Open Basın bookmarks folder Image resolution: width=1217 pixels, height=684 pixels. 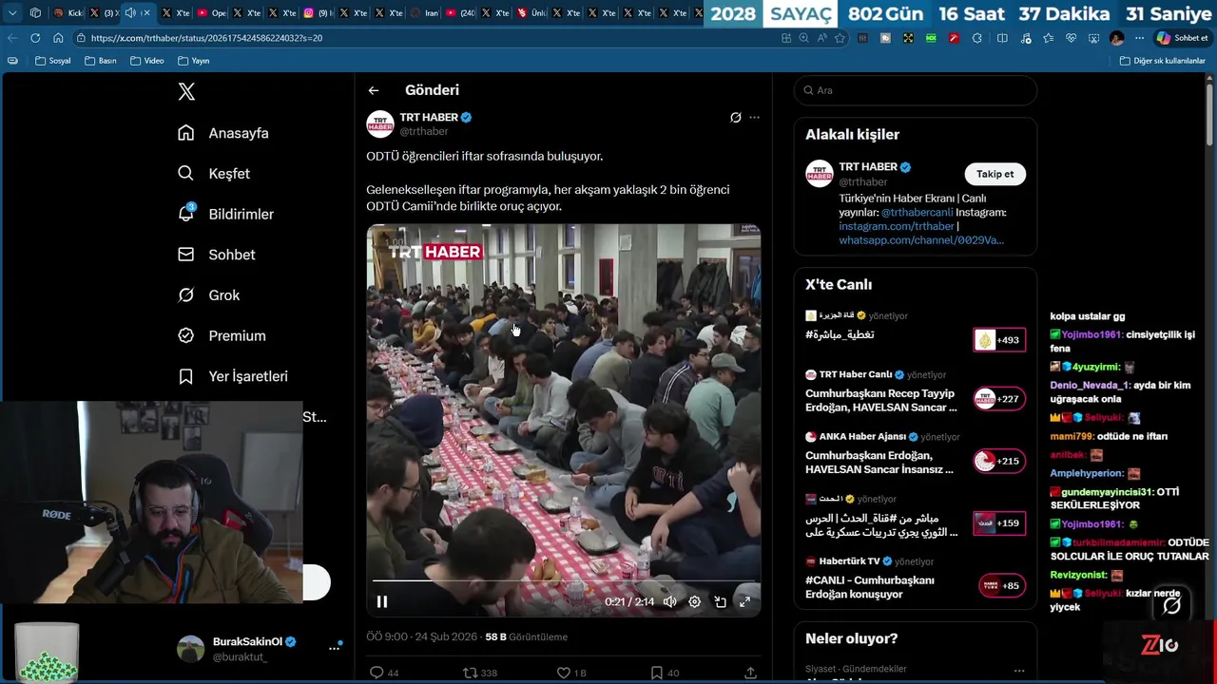click(100, 61)
